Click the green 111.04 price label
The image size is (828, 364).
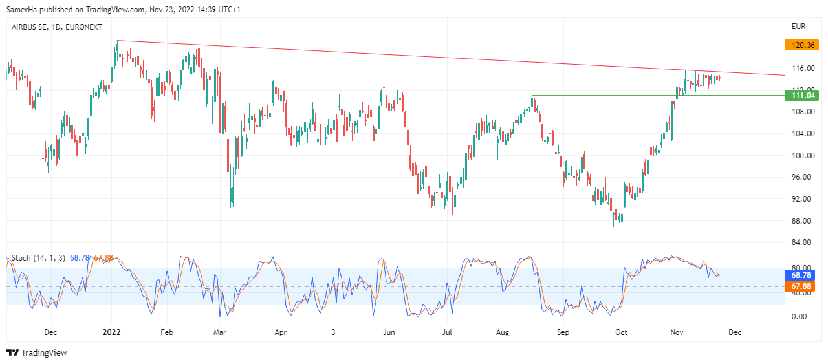point(801,96)
